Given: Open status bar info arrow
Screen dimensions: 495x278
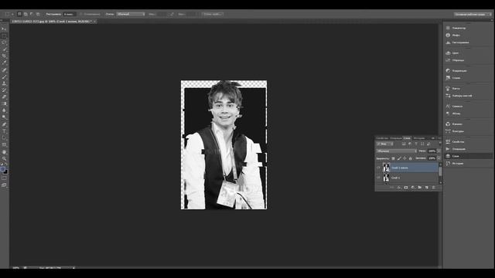Looking at the screenshot, I should coord(73,268).
